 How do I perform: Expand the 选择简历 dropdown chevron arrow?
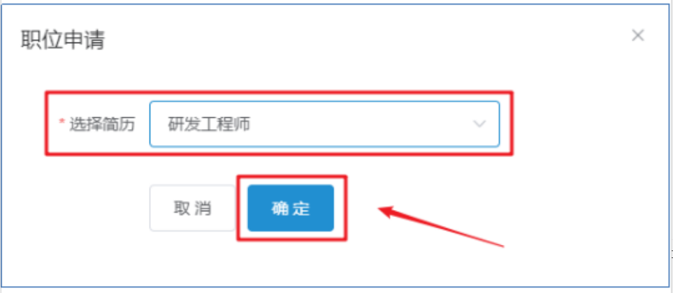point(479,124)
